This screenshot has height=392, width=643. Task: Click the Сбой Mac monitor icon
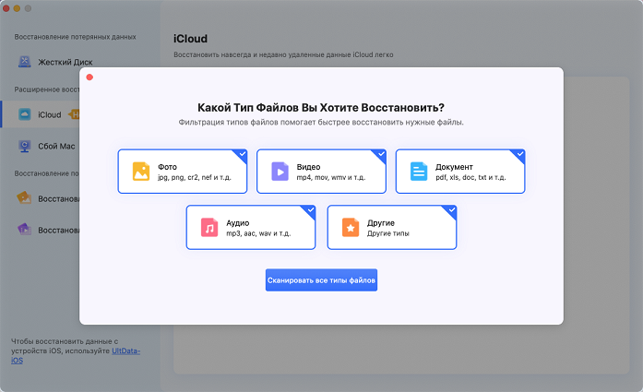coord(25,146)
